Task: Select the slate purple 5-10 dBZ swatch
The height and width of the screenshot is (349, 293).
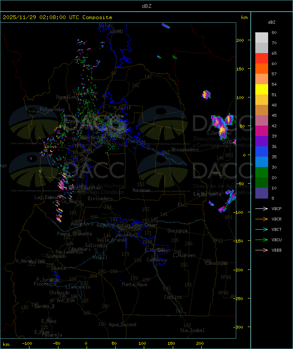Action: pyautogui.click(x=262, y=193)
